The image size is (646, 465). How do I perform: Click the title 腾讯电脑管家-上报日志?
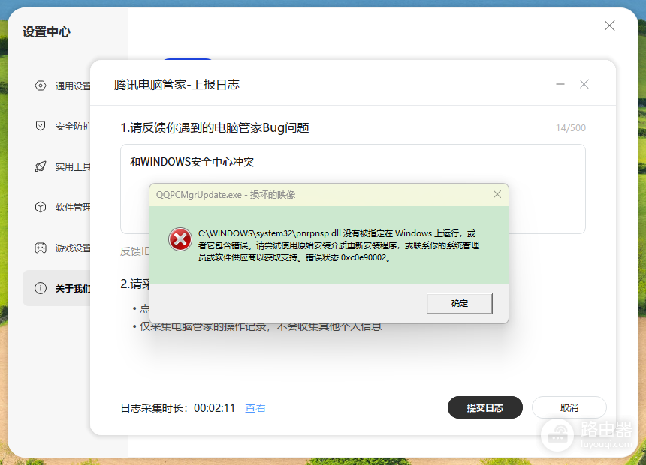coord(177,84)
